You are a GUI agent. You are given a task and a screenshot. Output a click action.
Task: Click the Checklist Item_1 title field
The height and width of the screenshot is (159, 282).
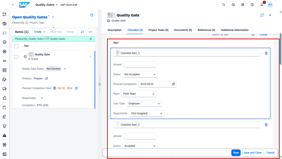pos(186,53)
